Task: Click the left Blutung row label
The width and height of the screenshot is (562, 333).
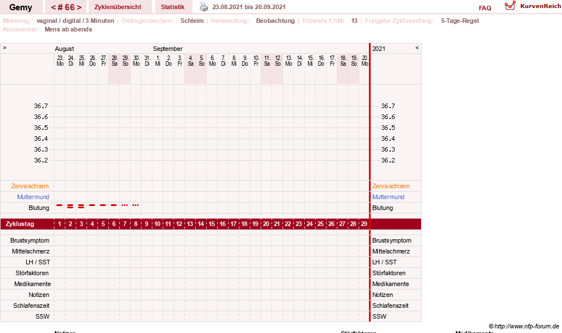Action: click(x=39, y=208)
